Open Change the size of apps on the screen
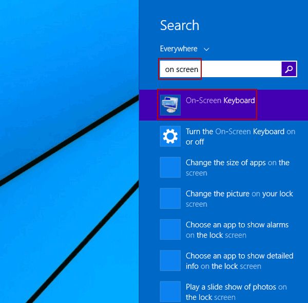 click(x=223, y=168)
